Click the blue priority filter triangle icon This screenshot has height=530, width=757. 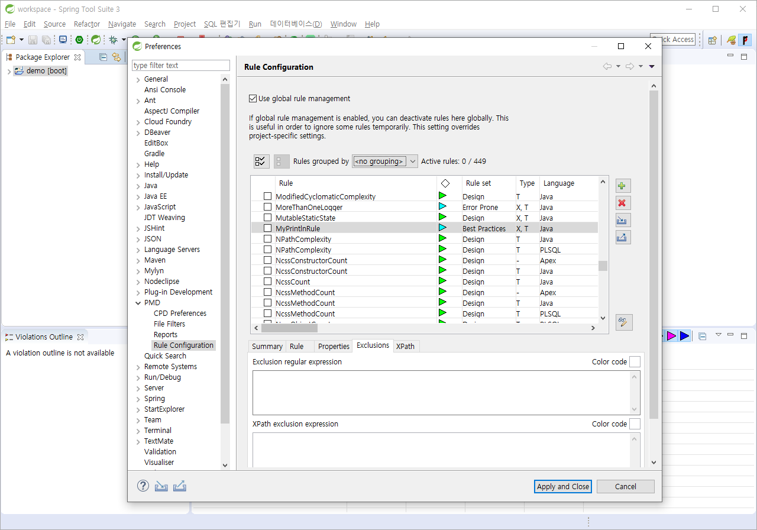(x=684, y=336)
